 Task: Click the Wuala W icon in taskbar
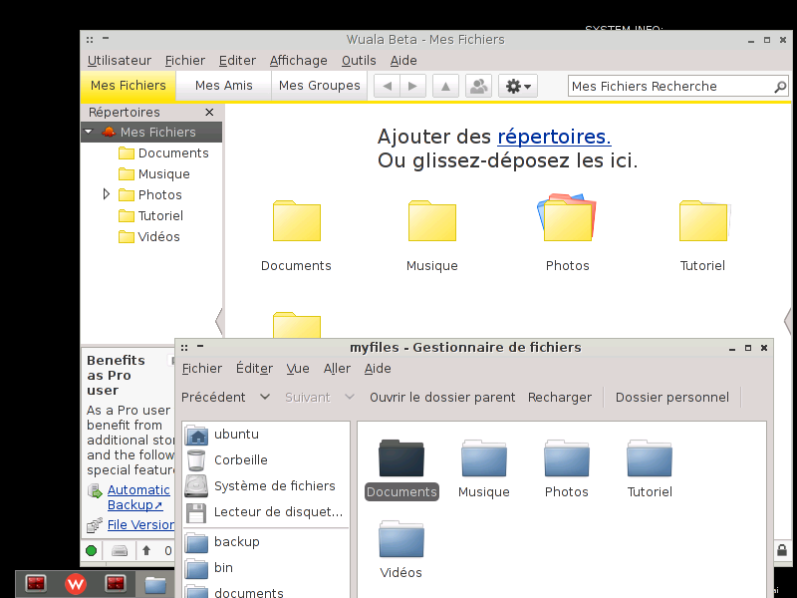point(76,584)
